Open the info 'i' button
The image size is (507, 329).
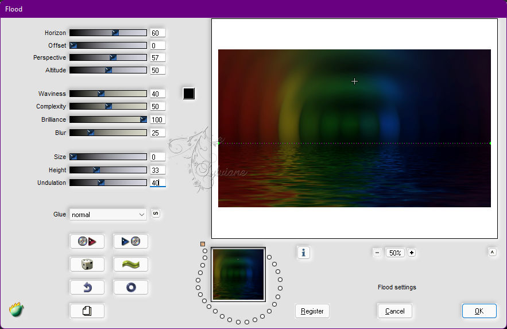(303, 253)
